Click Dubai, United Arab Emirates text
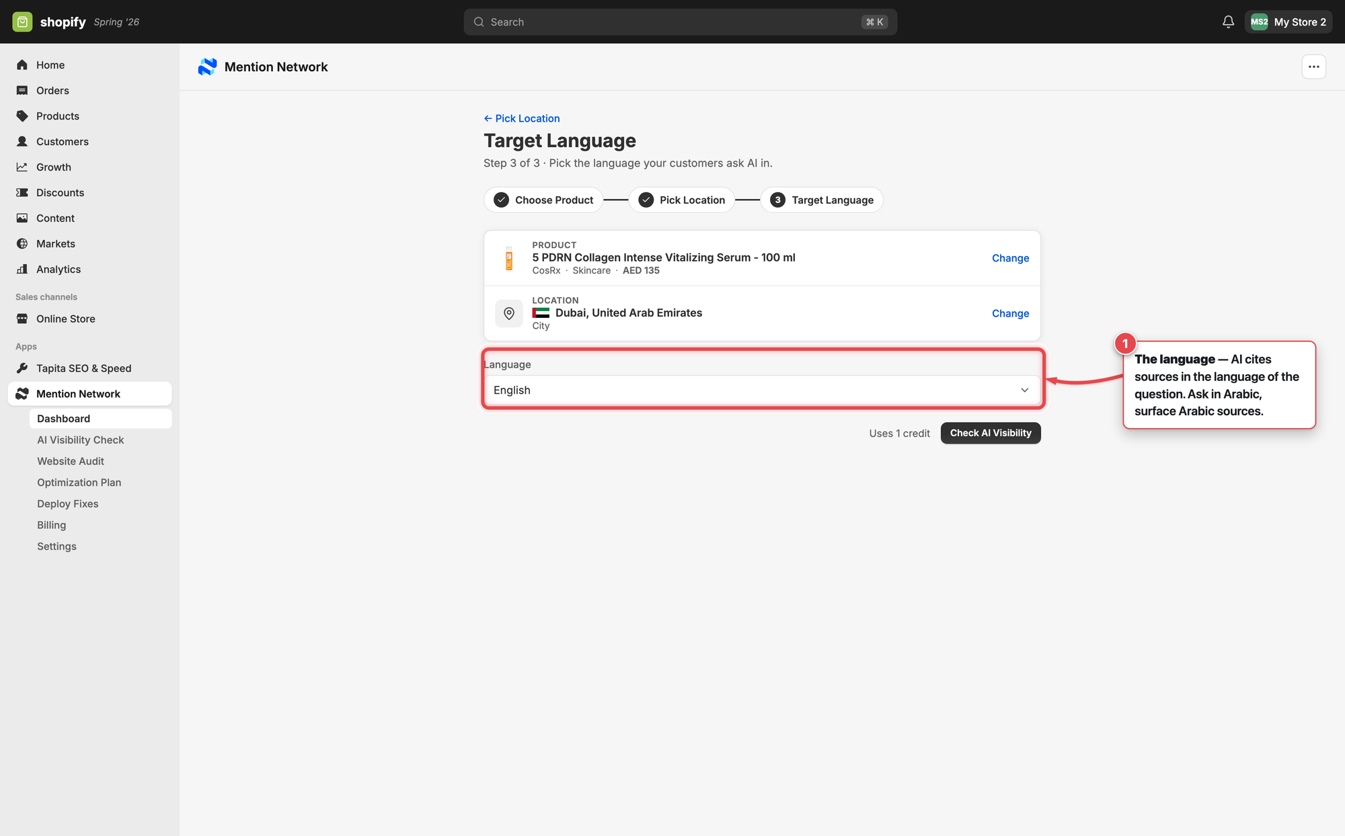This screenshot has width=1345, height=836. point(629,312)
